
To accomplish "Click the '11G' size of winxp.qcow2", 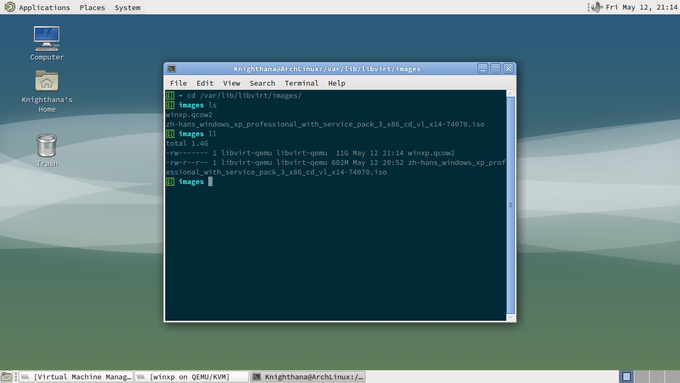I will (x=342, y=153).
